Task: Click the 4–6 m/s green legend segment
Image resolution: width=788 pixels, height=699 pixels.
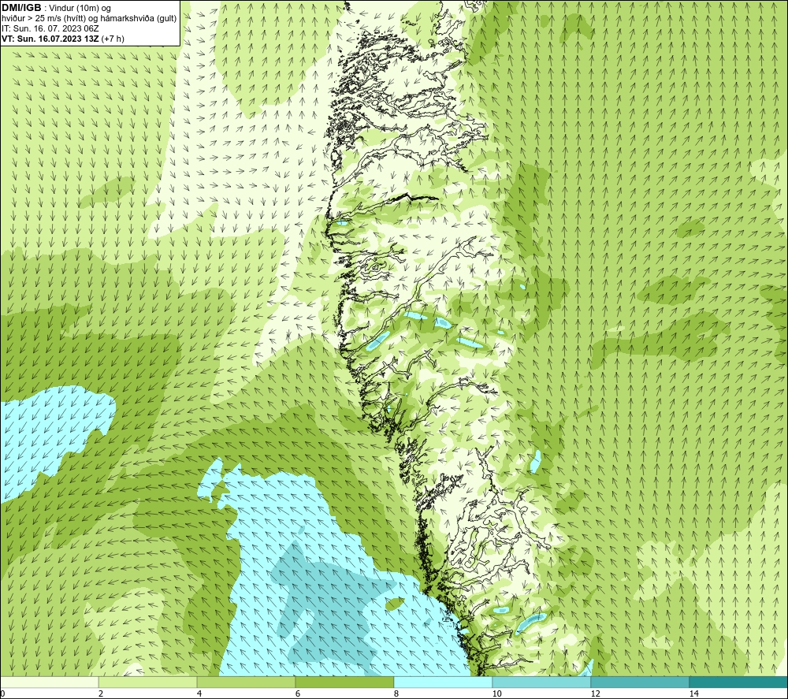Action: point(246,682)
